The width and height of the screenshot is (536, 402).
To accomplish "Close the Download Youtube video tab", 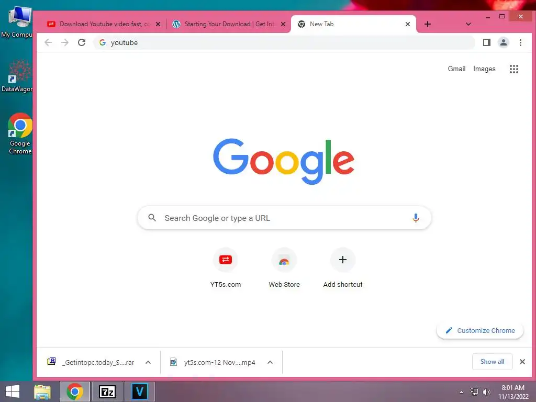I will pyautogui.click(x=158, y=24).
